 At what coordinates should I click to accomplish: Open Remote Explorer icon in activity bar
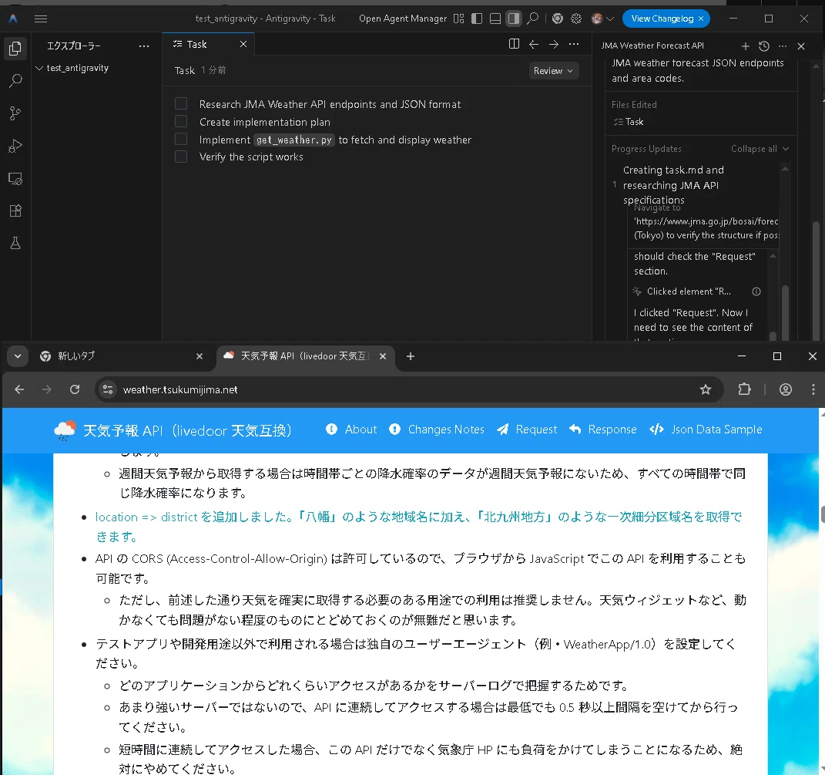(15, 179)
